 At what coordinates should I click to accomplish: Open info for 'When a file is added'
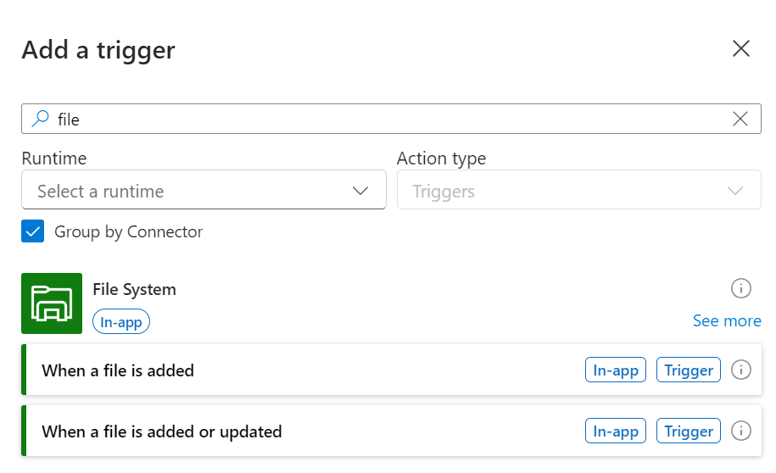(740, 370)
